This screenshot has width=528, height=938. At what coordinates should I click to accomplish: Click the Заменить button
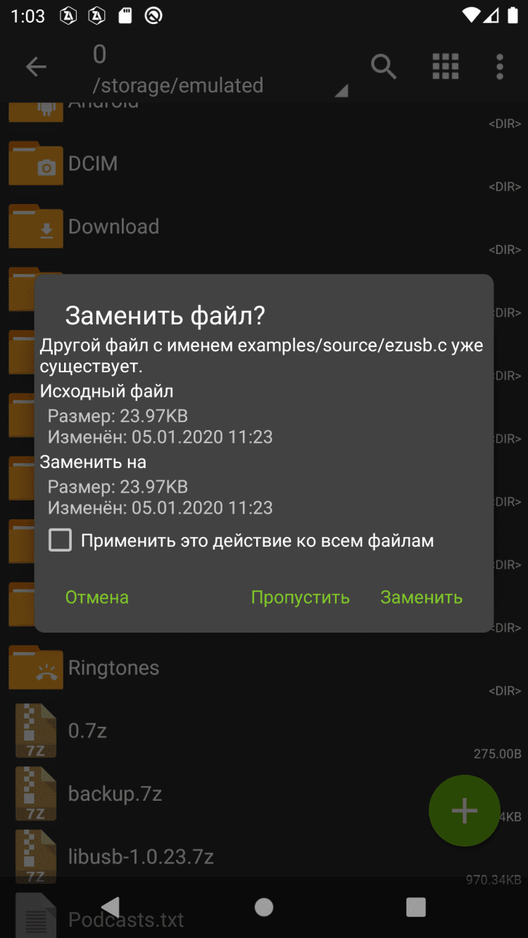pyautogui.click(x=422, y=597)
